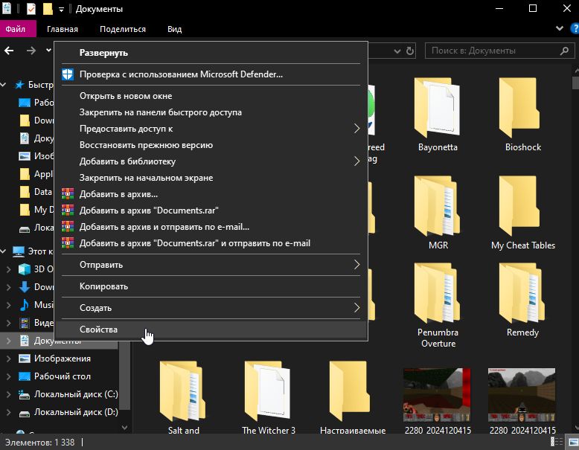Expand Локальный диск (D:) tree node

[x=8, y=412]
